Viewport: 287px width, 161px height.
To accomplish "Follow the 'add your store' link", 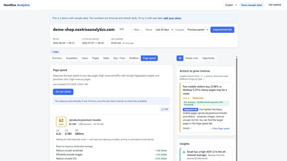I will 172,18.
